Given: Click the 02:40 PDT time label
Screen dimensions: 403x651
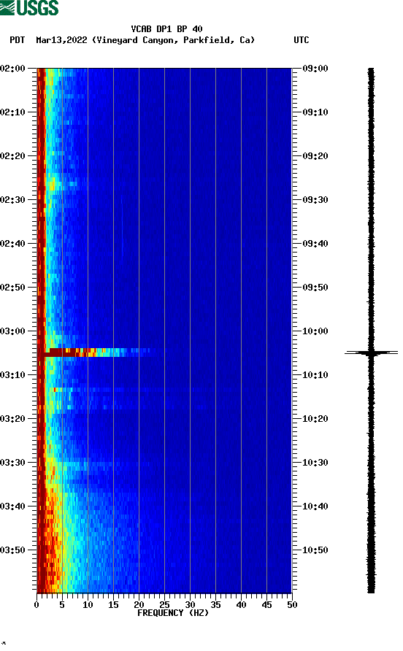Looking at the screenshot, I should point(12,243).
